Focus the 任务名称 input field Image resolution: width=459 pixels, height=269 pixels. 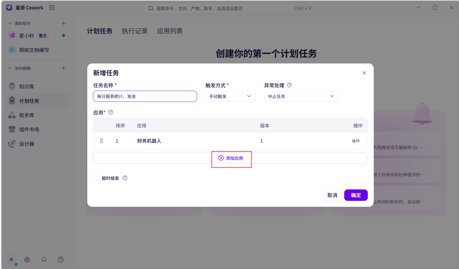145,96
